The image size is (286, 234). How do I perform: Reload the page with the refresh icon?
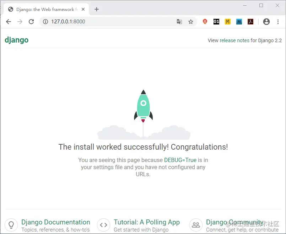31,22
